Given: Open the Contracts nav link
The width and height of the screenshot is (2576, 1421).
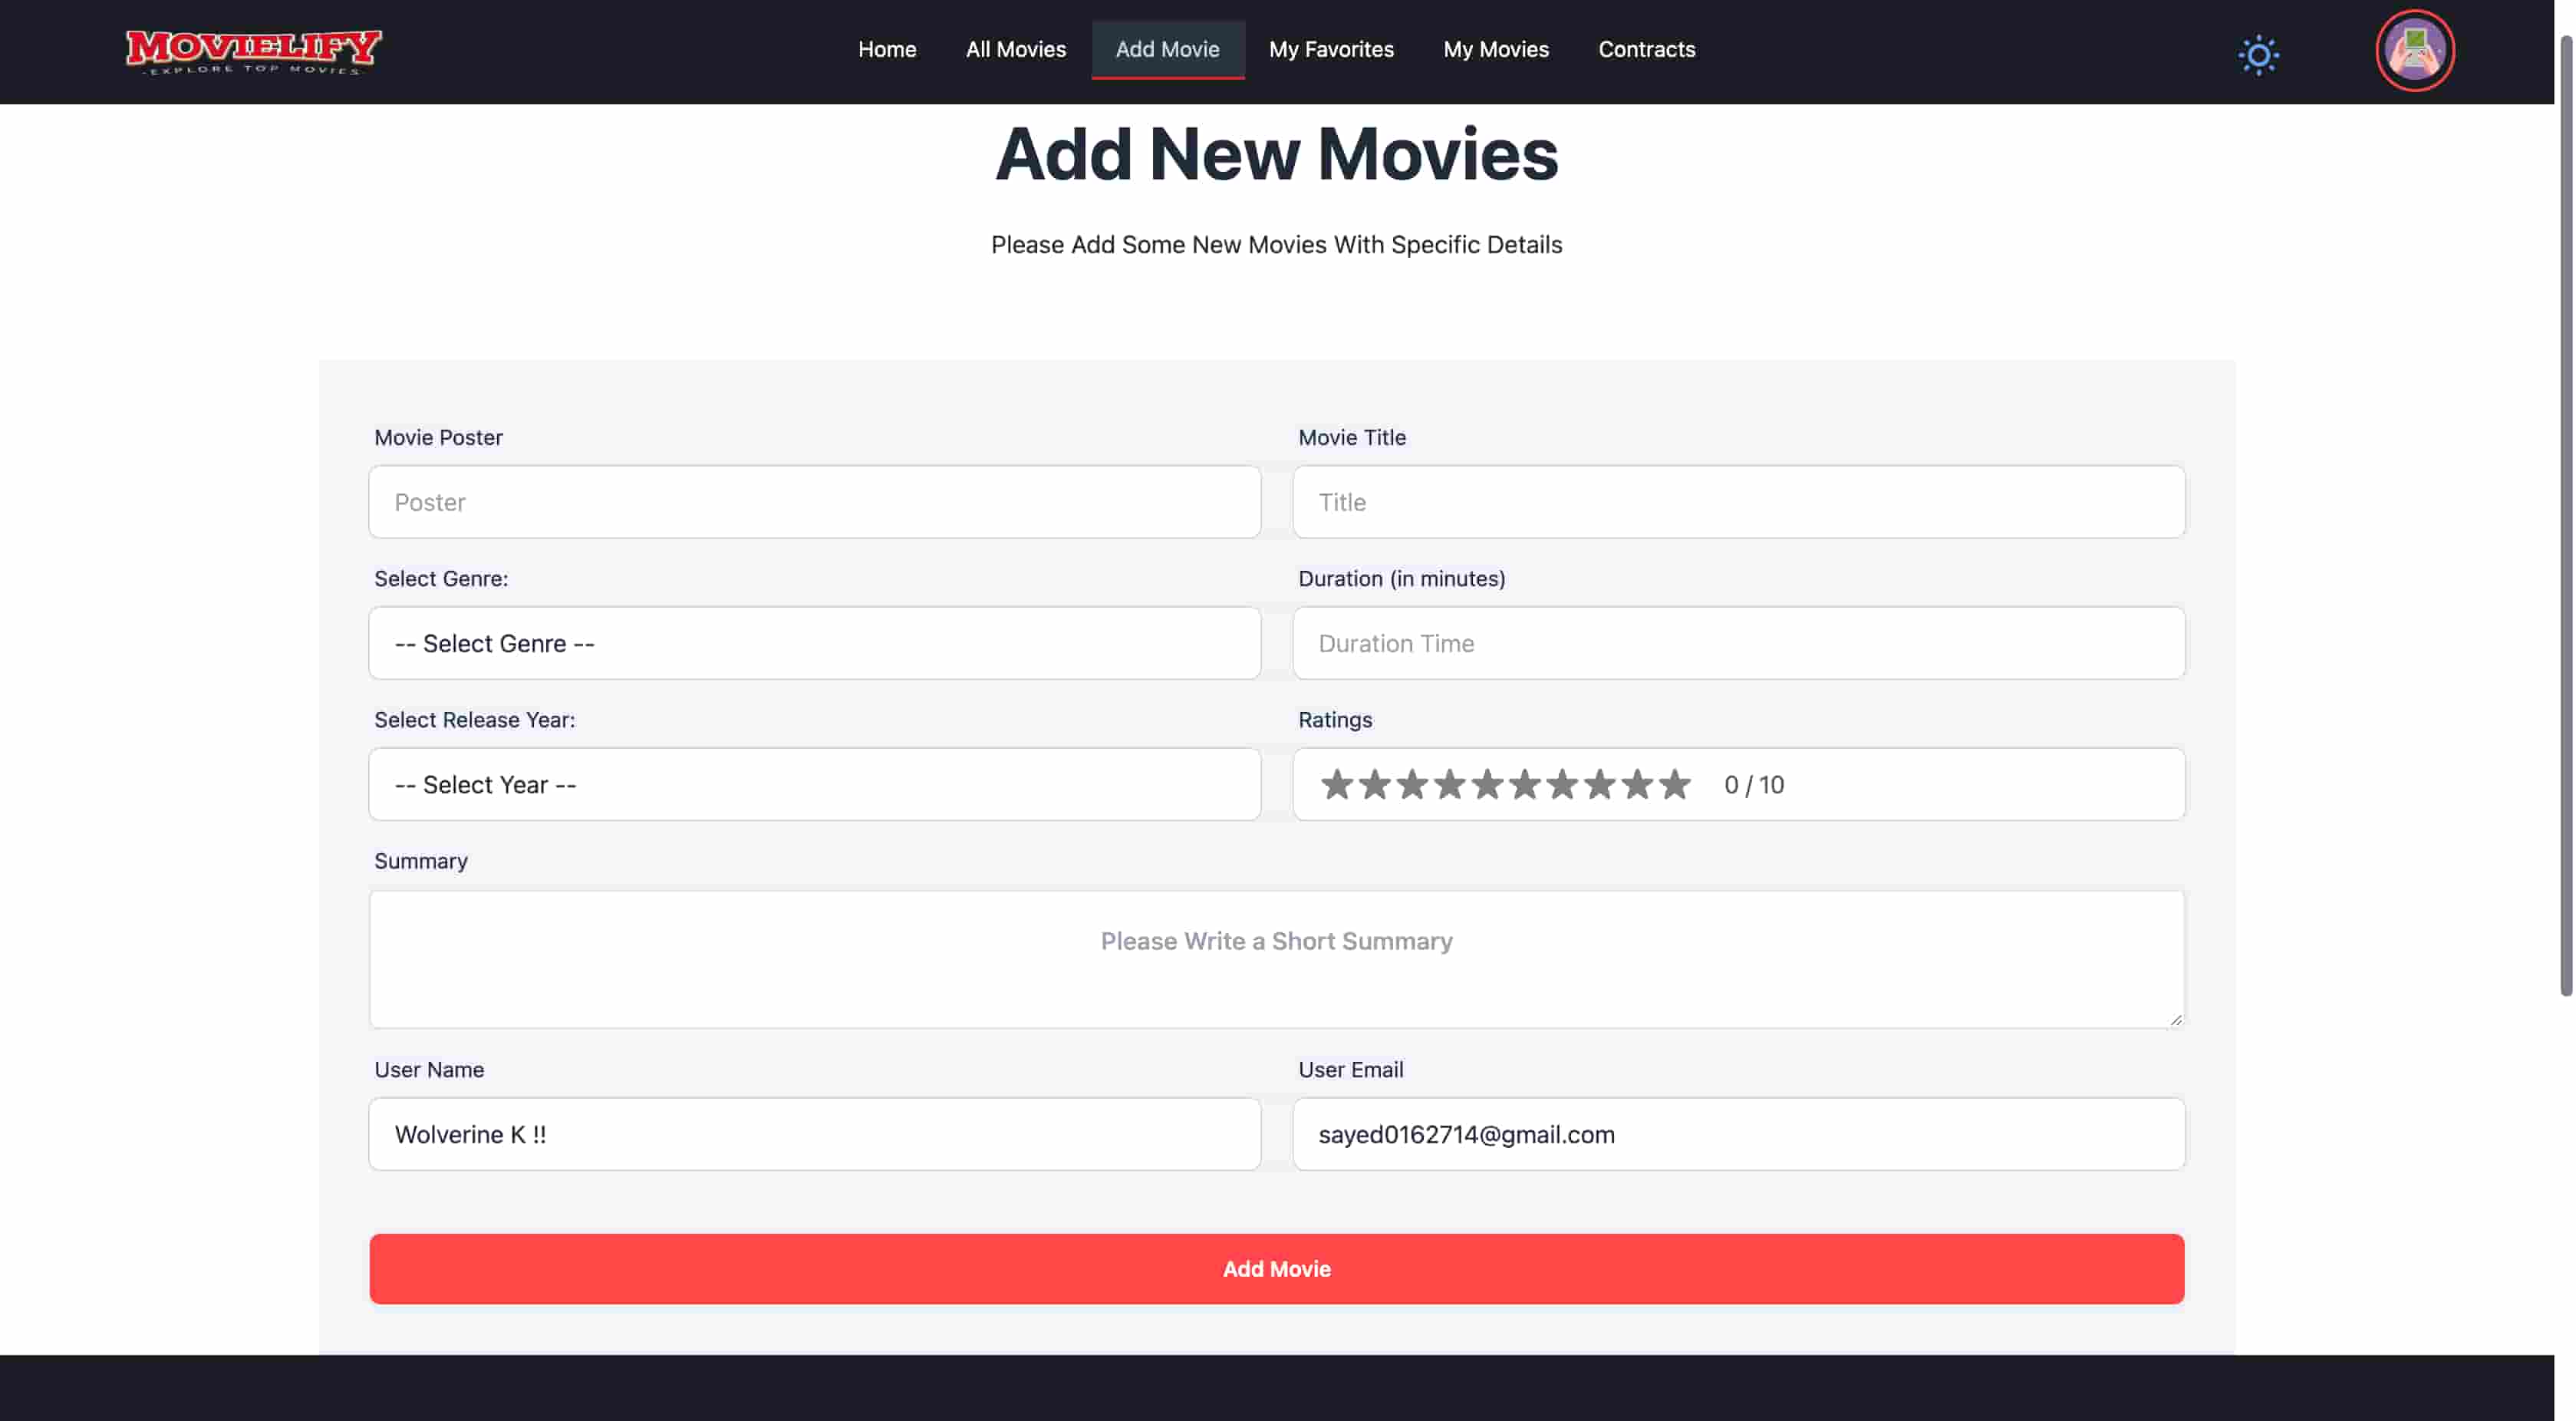Looking at the screenshot, I should click(x=1647, y=49).
